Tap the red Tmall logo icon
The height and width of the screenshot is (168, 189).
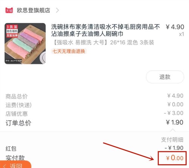pyautogui.click(x=9, y=10)
